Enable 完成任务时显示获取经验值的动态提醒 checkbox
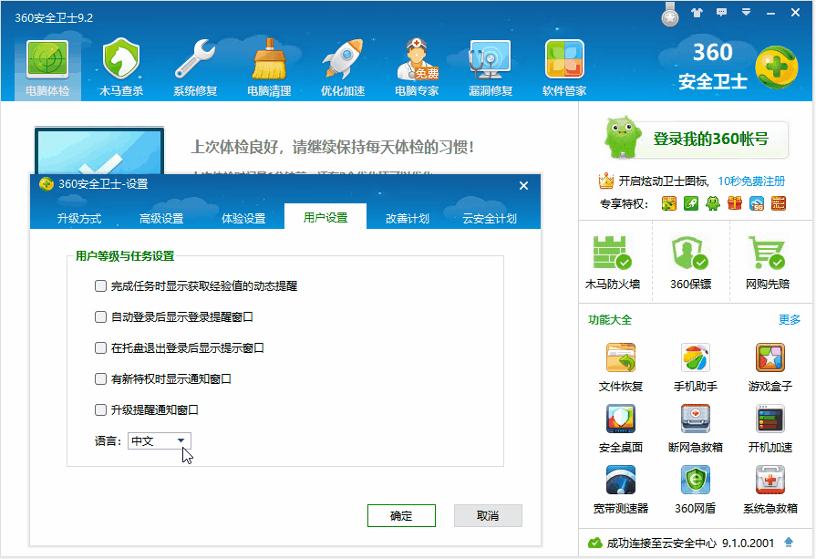816x559 pixels. coord(100,285)
